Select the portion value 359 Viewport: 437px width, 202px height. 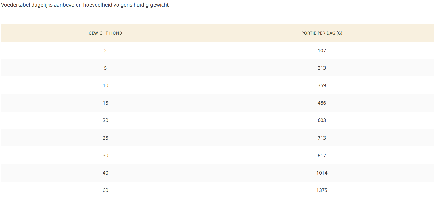pos(322,85)
